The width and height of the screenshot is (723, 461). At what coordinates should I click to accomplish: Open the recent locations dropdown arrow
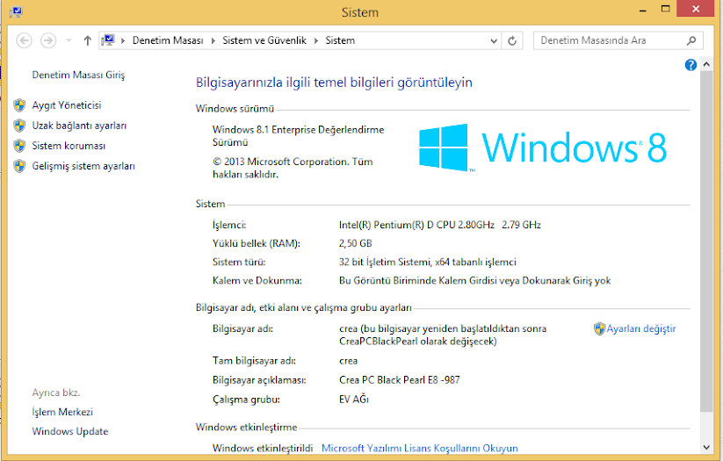69,40
